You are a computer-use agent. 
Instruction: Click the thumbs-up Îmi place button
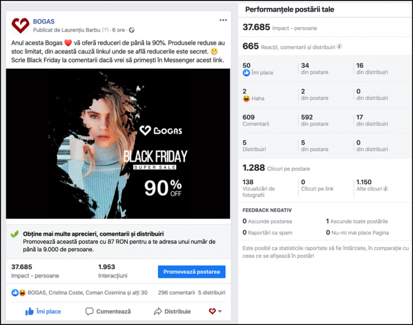tap(43, 311)
